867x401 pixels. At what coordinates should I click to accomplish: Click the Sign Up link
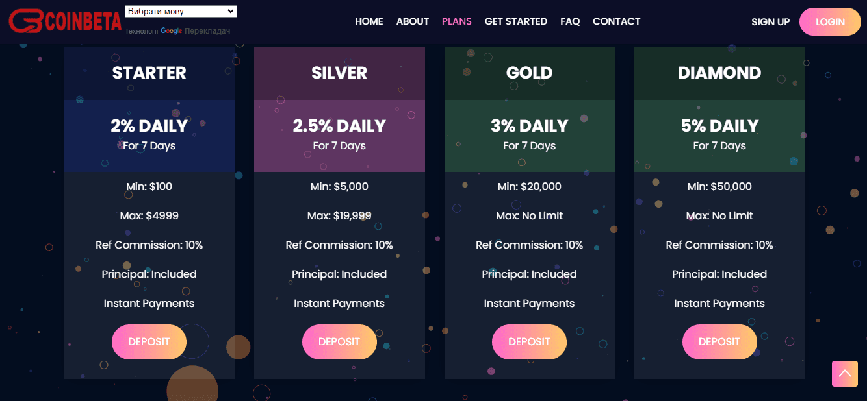click(x=770, y=22)
